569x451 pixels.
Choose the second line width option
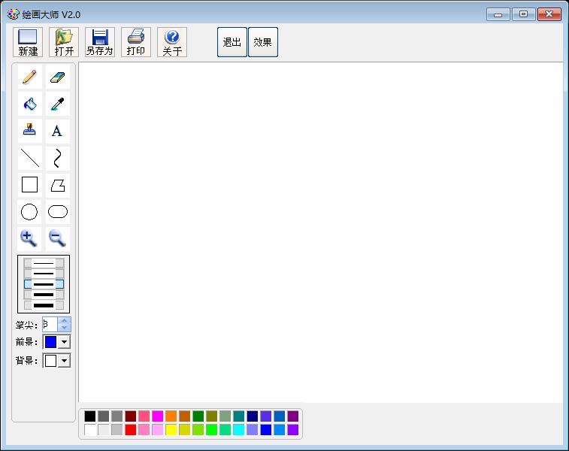point(44,274)
